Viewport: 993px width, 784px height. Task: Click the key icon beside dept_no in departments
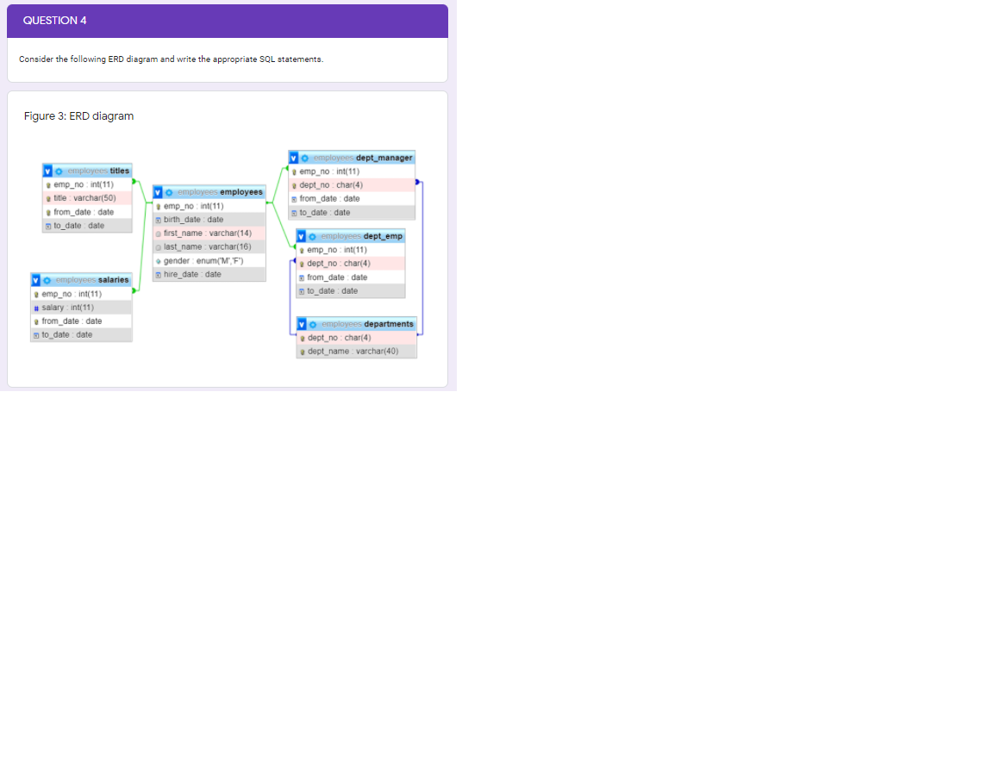(303, 337)
